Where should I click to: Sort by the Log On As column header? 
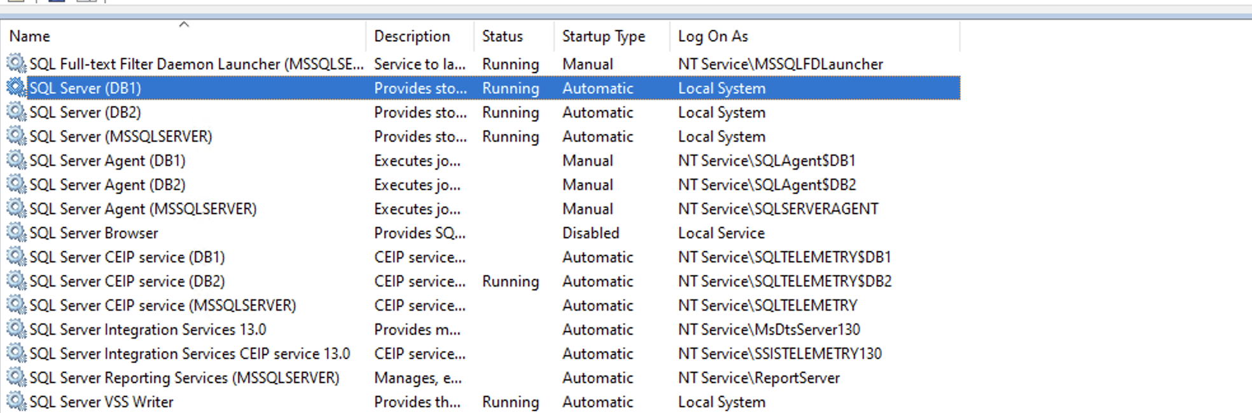click(x=713, y=36)
